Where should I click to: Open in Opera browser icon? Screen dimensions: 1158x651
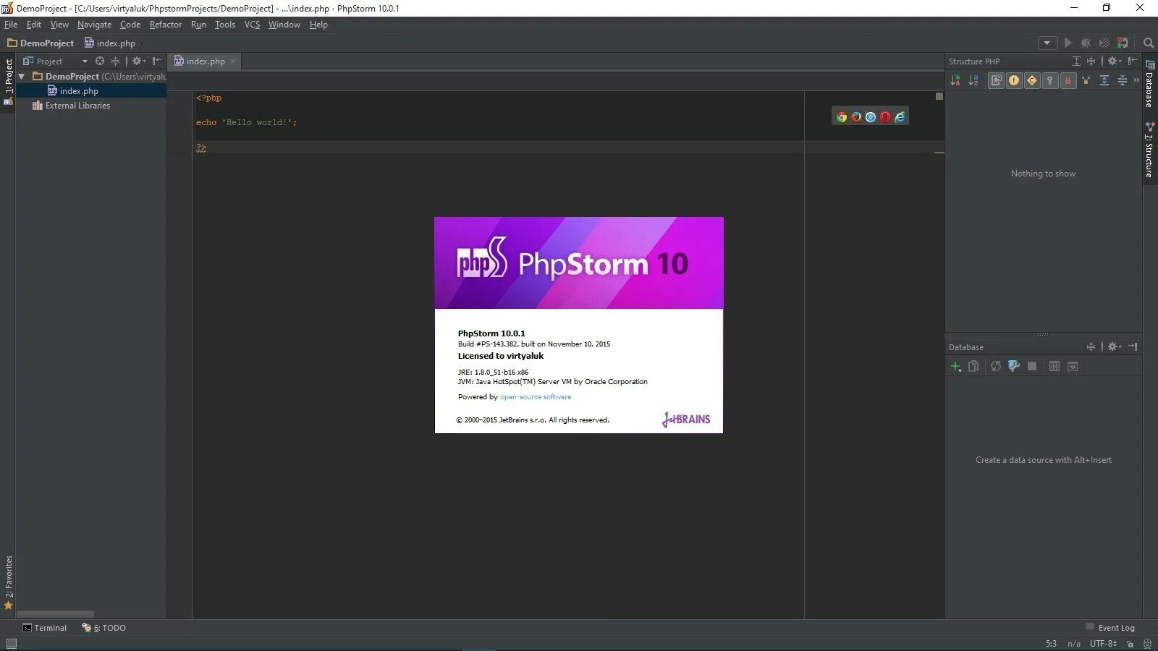point(885,117)
